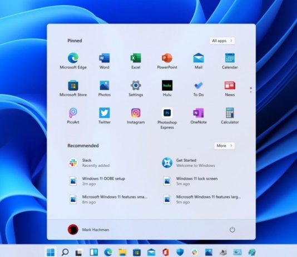The height and width of the screenshot is (257, 297).
Task: Open Widgets from the taskbar
Action: tap(93, 252)
